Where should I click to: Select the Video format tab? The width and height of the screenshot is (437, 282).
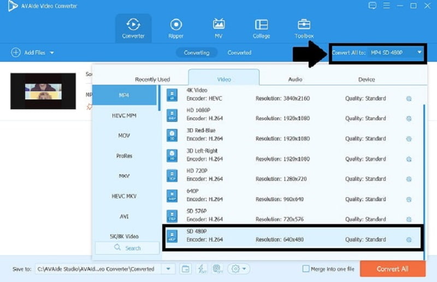pyautogui.click(x=224, y=78)
